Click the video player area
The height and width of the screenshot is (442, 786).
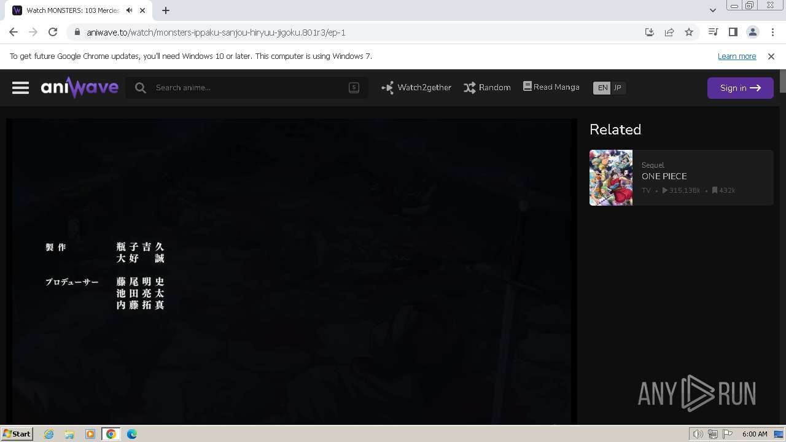point(292,271)
